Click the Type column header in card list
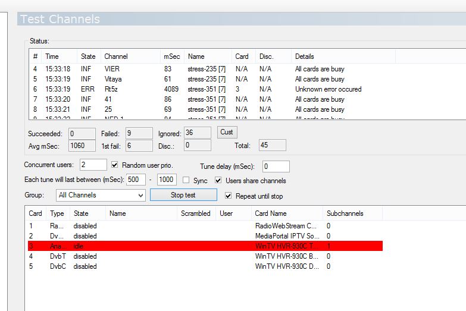This screenshot has width=466, height=311. [58, 213]
